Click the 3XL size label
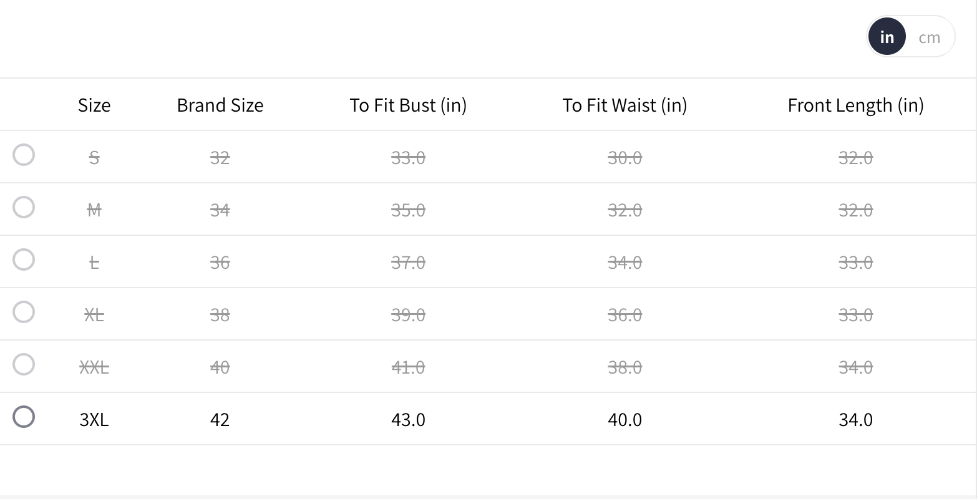 point(94,419)
